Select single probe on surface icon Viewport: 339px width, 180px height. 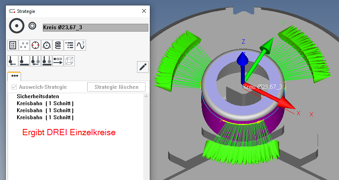pyautogui.click(x=24, y=61)
